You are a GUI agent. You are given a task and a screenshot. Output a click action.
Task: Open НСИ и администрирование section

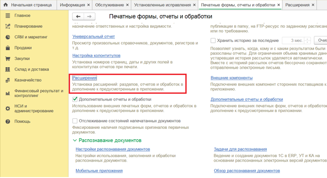coord(34,108)
